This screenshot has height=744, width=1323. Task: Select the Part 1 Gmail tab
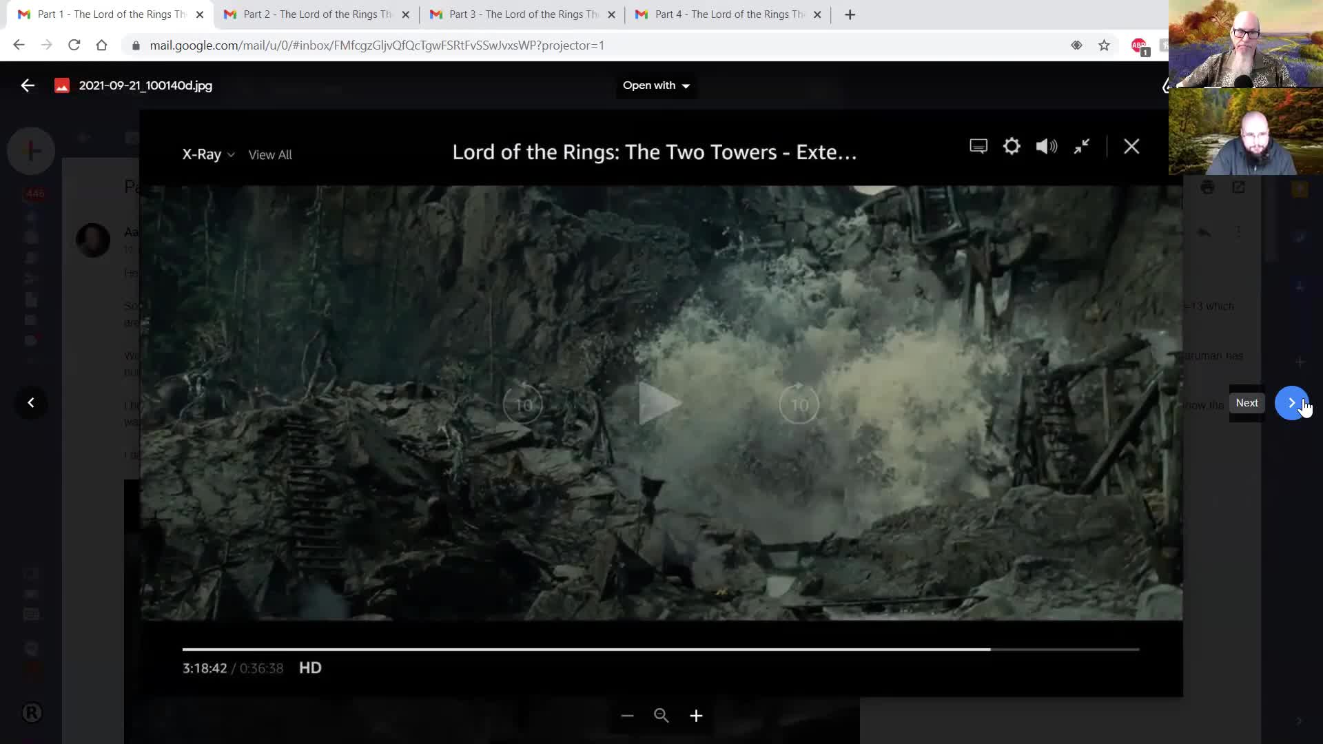click(110, 14)
